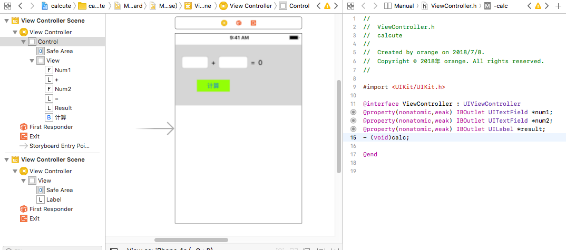Collapse the Control item in the outline
Screen dimensions: 566x250
[x=24, y=42]
